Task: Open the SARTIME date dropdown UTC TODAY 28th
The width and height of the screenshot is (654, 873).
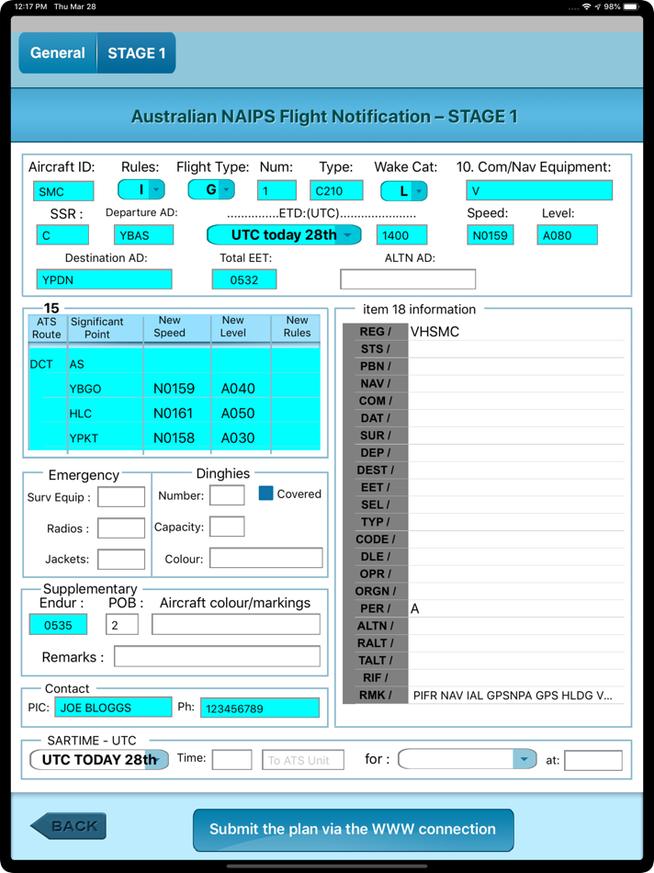Action: [98, 760]
